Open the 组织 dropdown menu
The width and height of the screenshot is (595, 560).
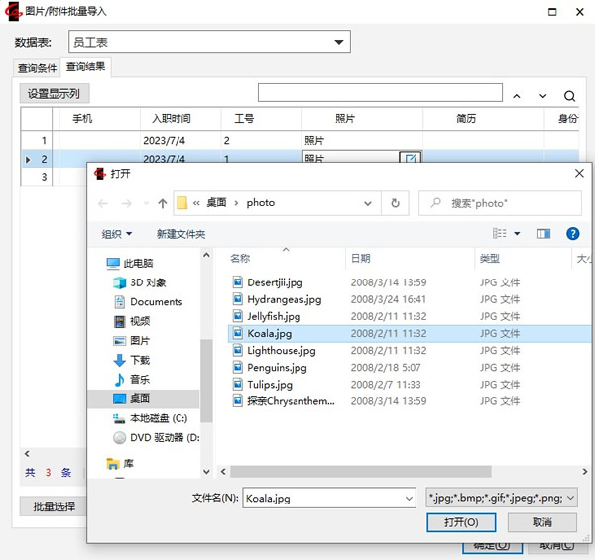coord(117,234)
